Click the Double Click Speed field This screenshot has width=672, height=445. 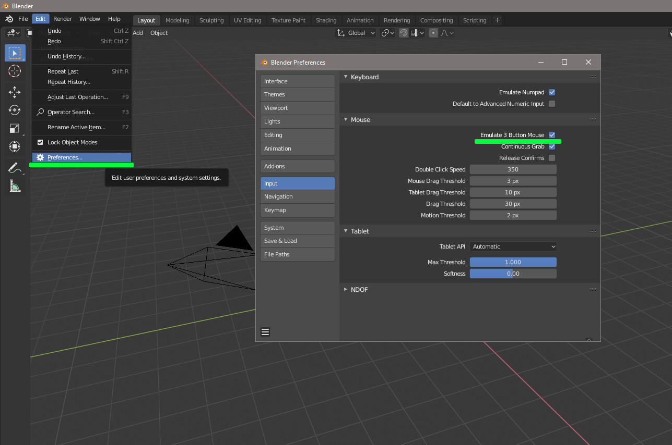(513, 169)
